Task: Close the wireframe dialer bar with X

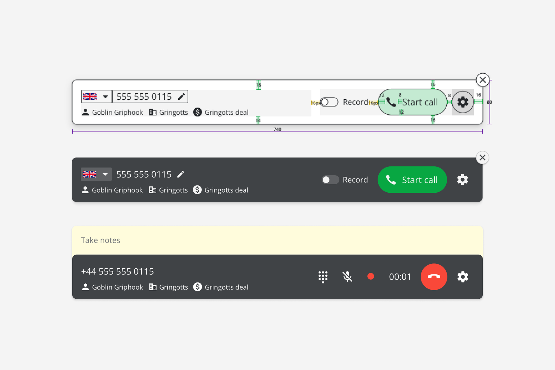Action: (483, 80)
